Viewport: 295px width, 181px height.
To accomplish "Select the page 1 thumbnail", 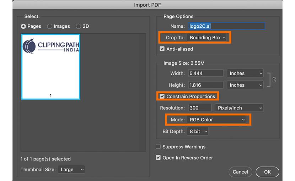I will coord(51,67).
